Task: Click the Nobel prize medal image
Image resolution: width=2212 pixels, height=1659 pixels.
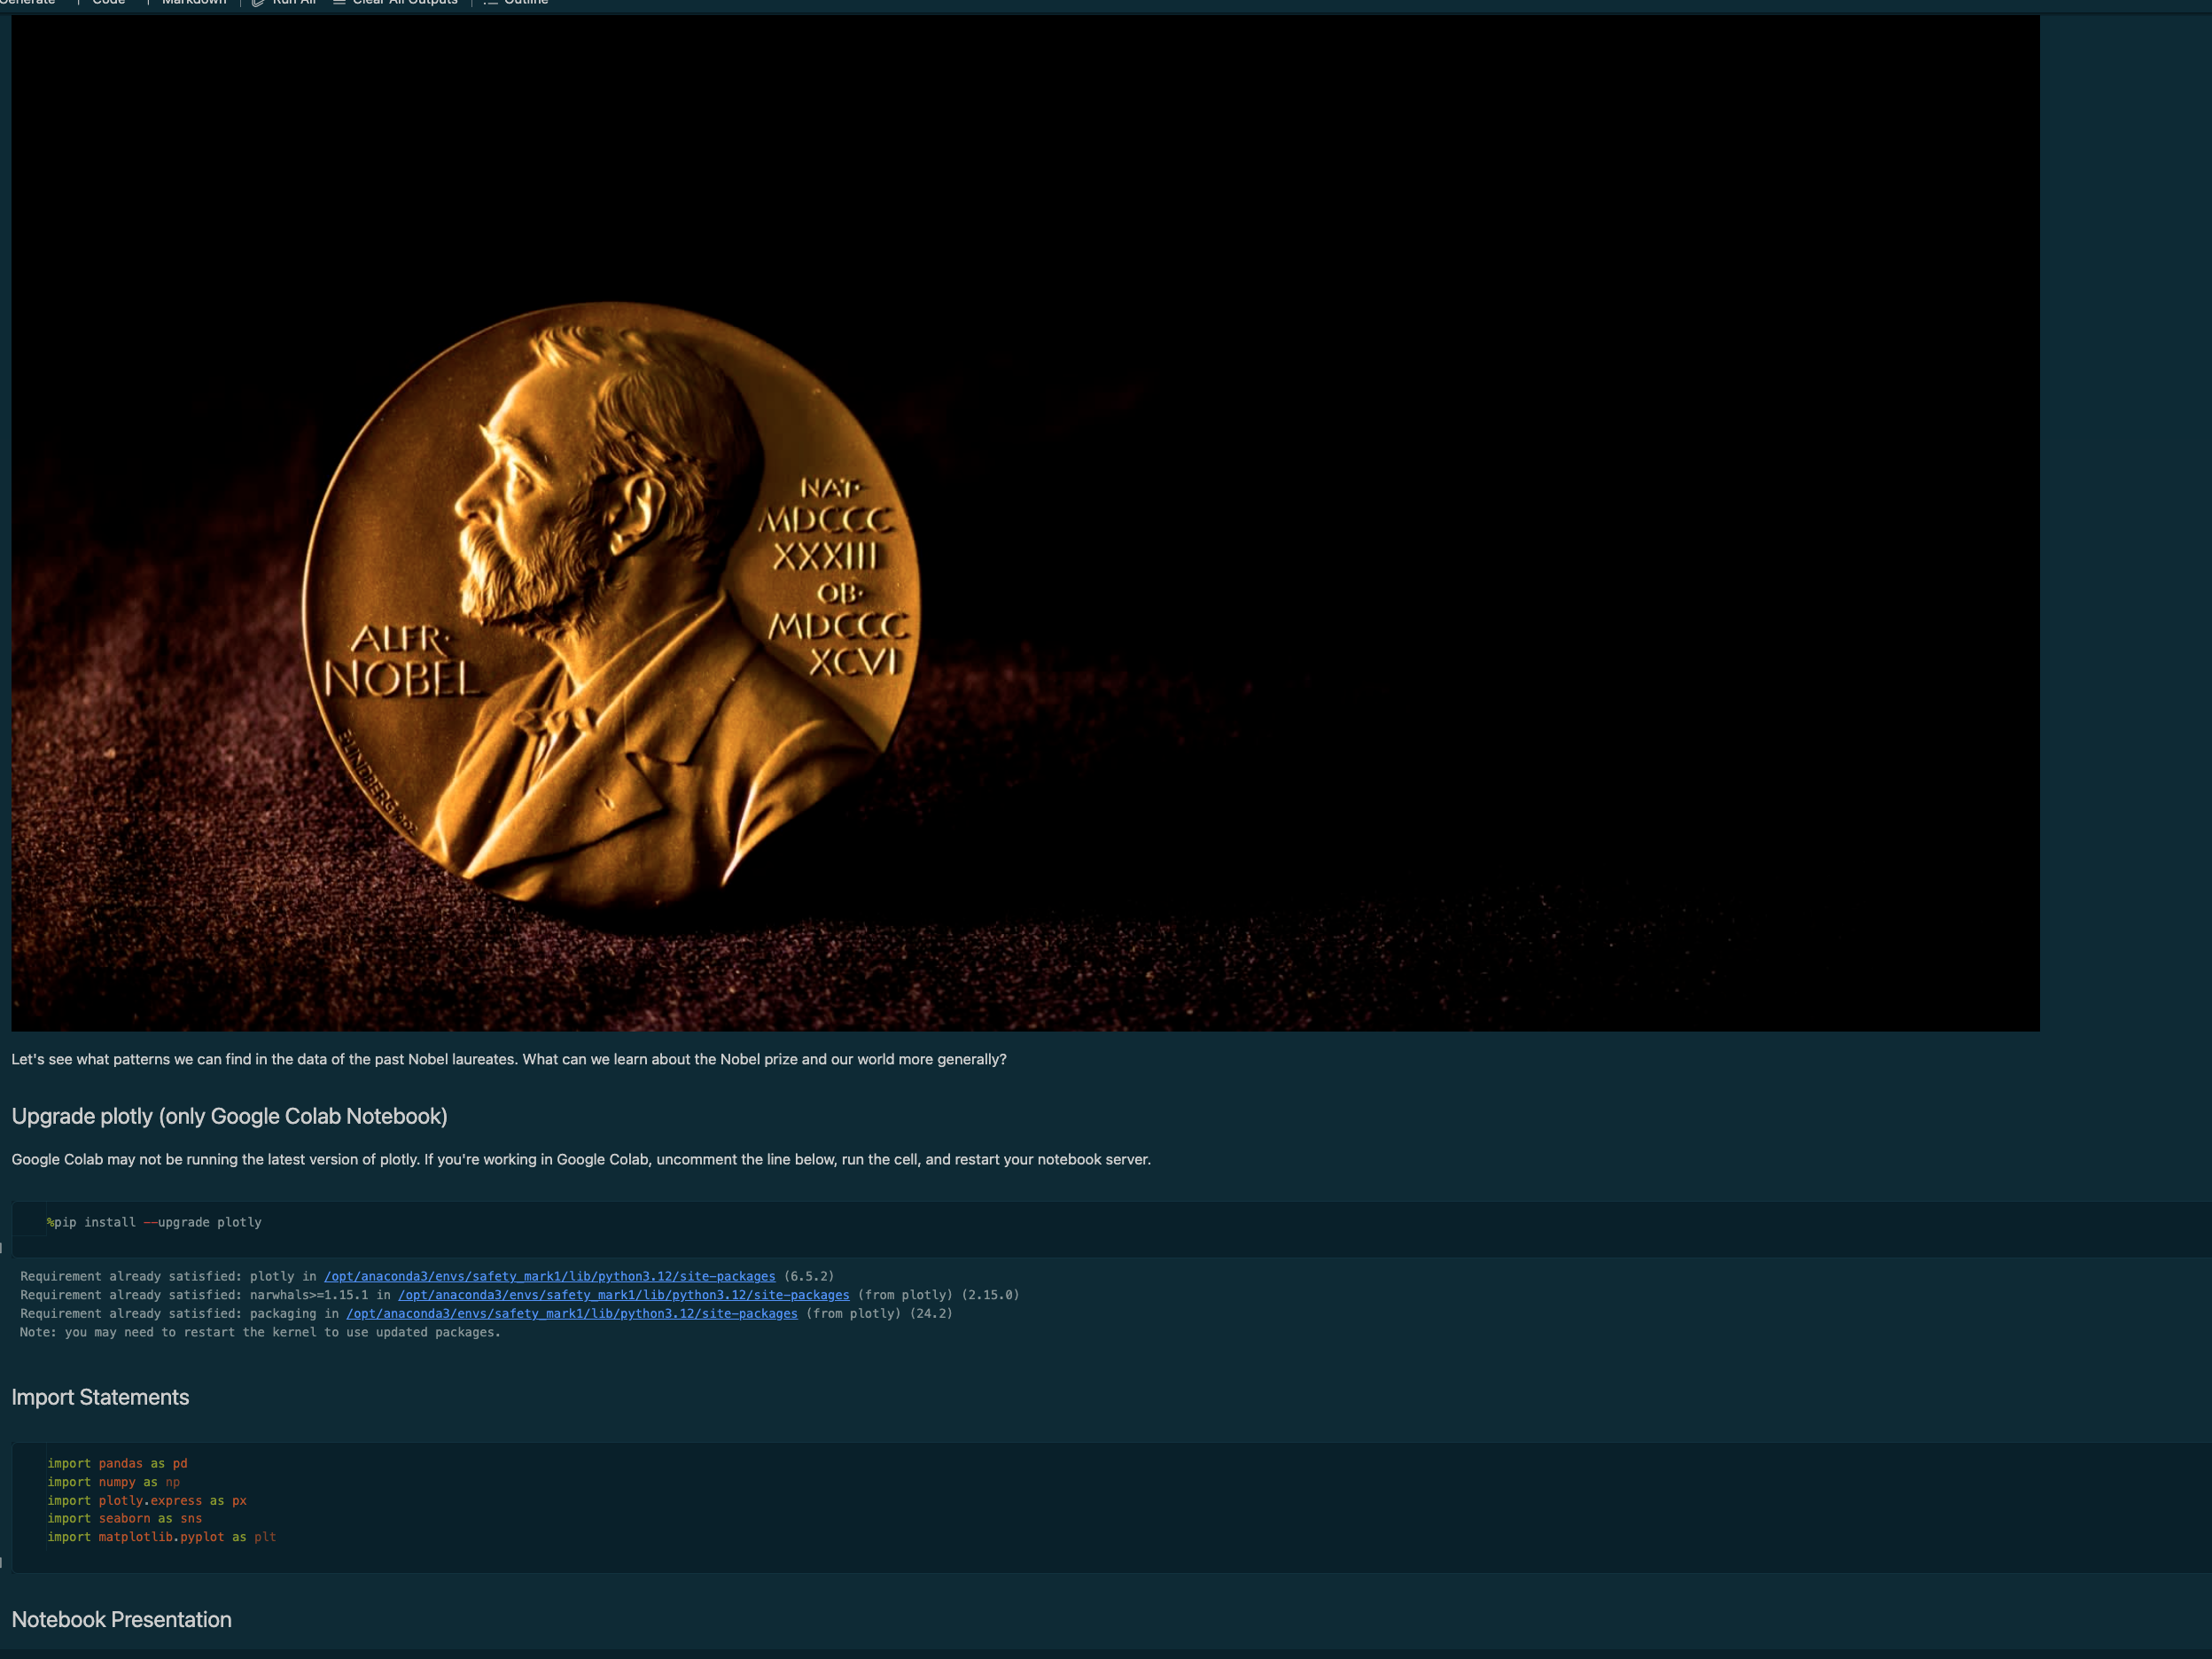Action: [1025, 523]
